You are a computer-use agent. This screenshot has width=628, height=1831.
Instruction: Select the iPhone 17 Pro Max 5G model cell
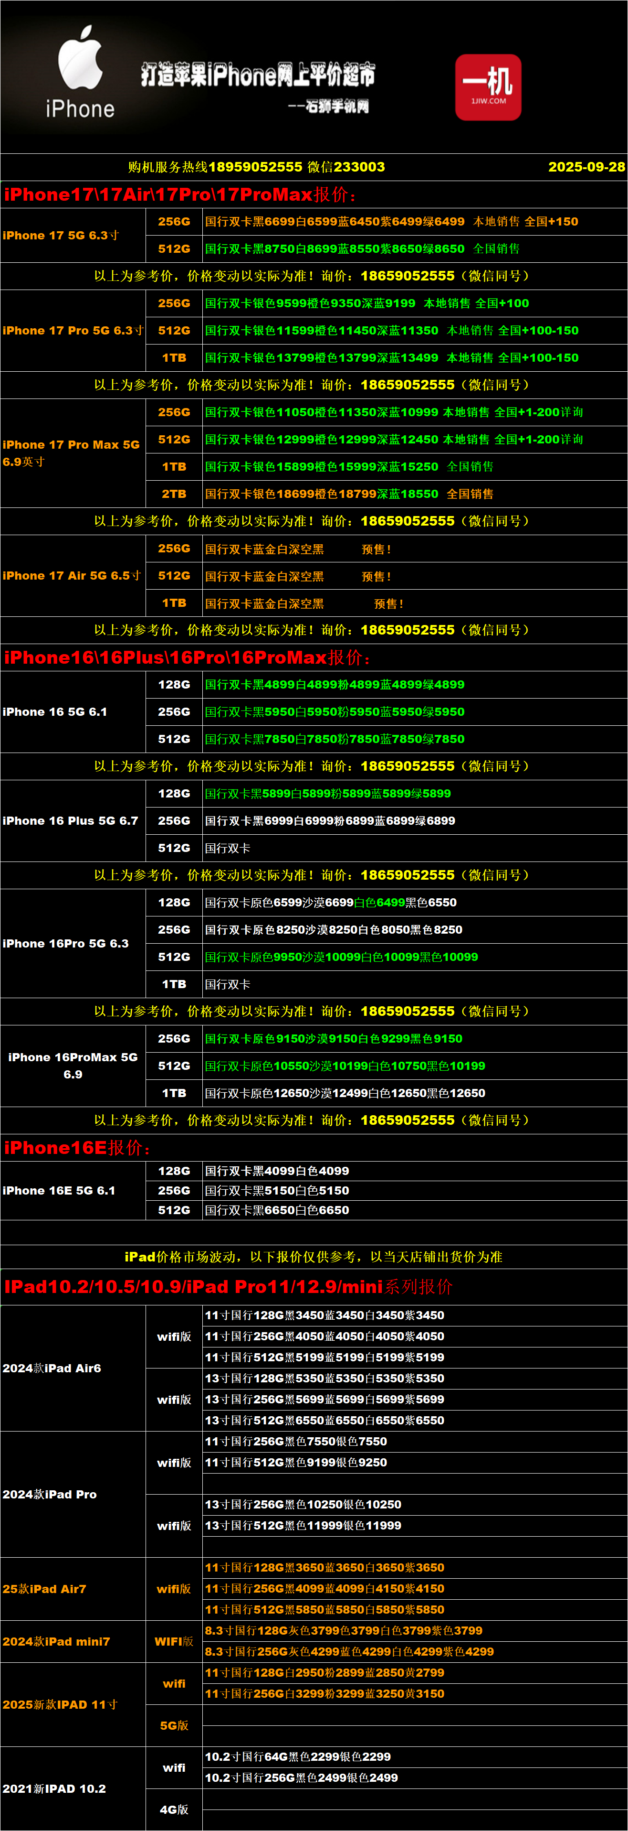pyautogui.click(x=71, y=453)
